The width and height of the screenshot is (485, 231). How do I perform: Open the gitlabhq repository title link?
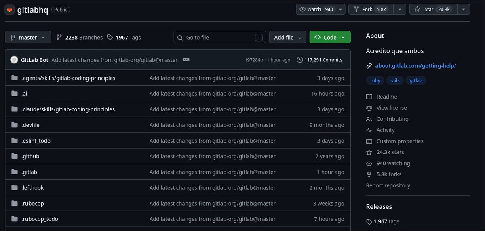tap(33, 10)
